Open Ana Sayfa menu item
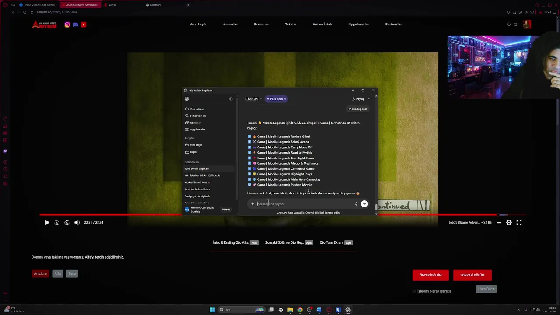This screenshot has height=315, width=560. coord(198,24)
